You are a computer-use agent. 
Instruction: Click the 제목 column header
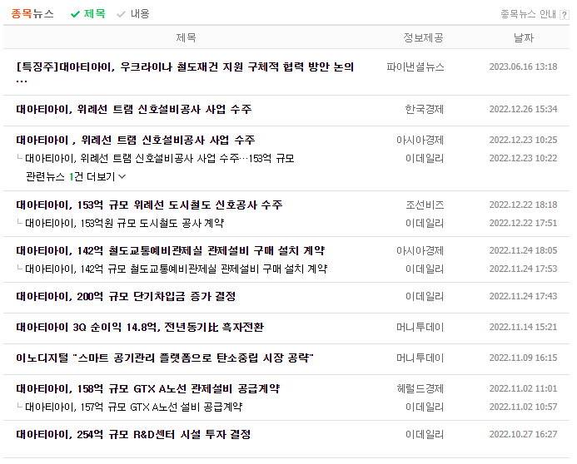pos(186,37)
